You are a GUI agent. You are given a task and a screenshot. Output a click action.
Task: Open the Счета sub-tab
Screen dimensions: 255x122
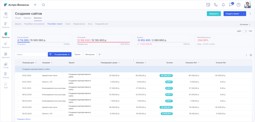[68, 24]
